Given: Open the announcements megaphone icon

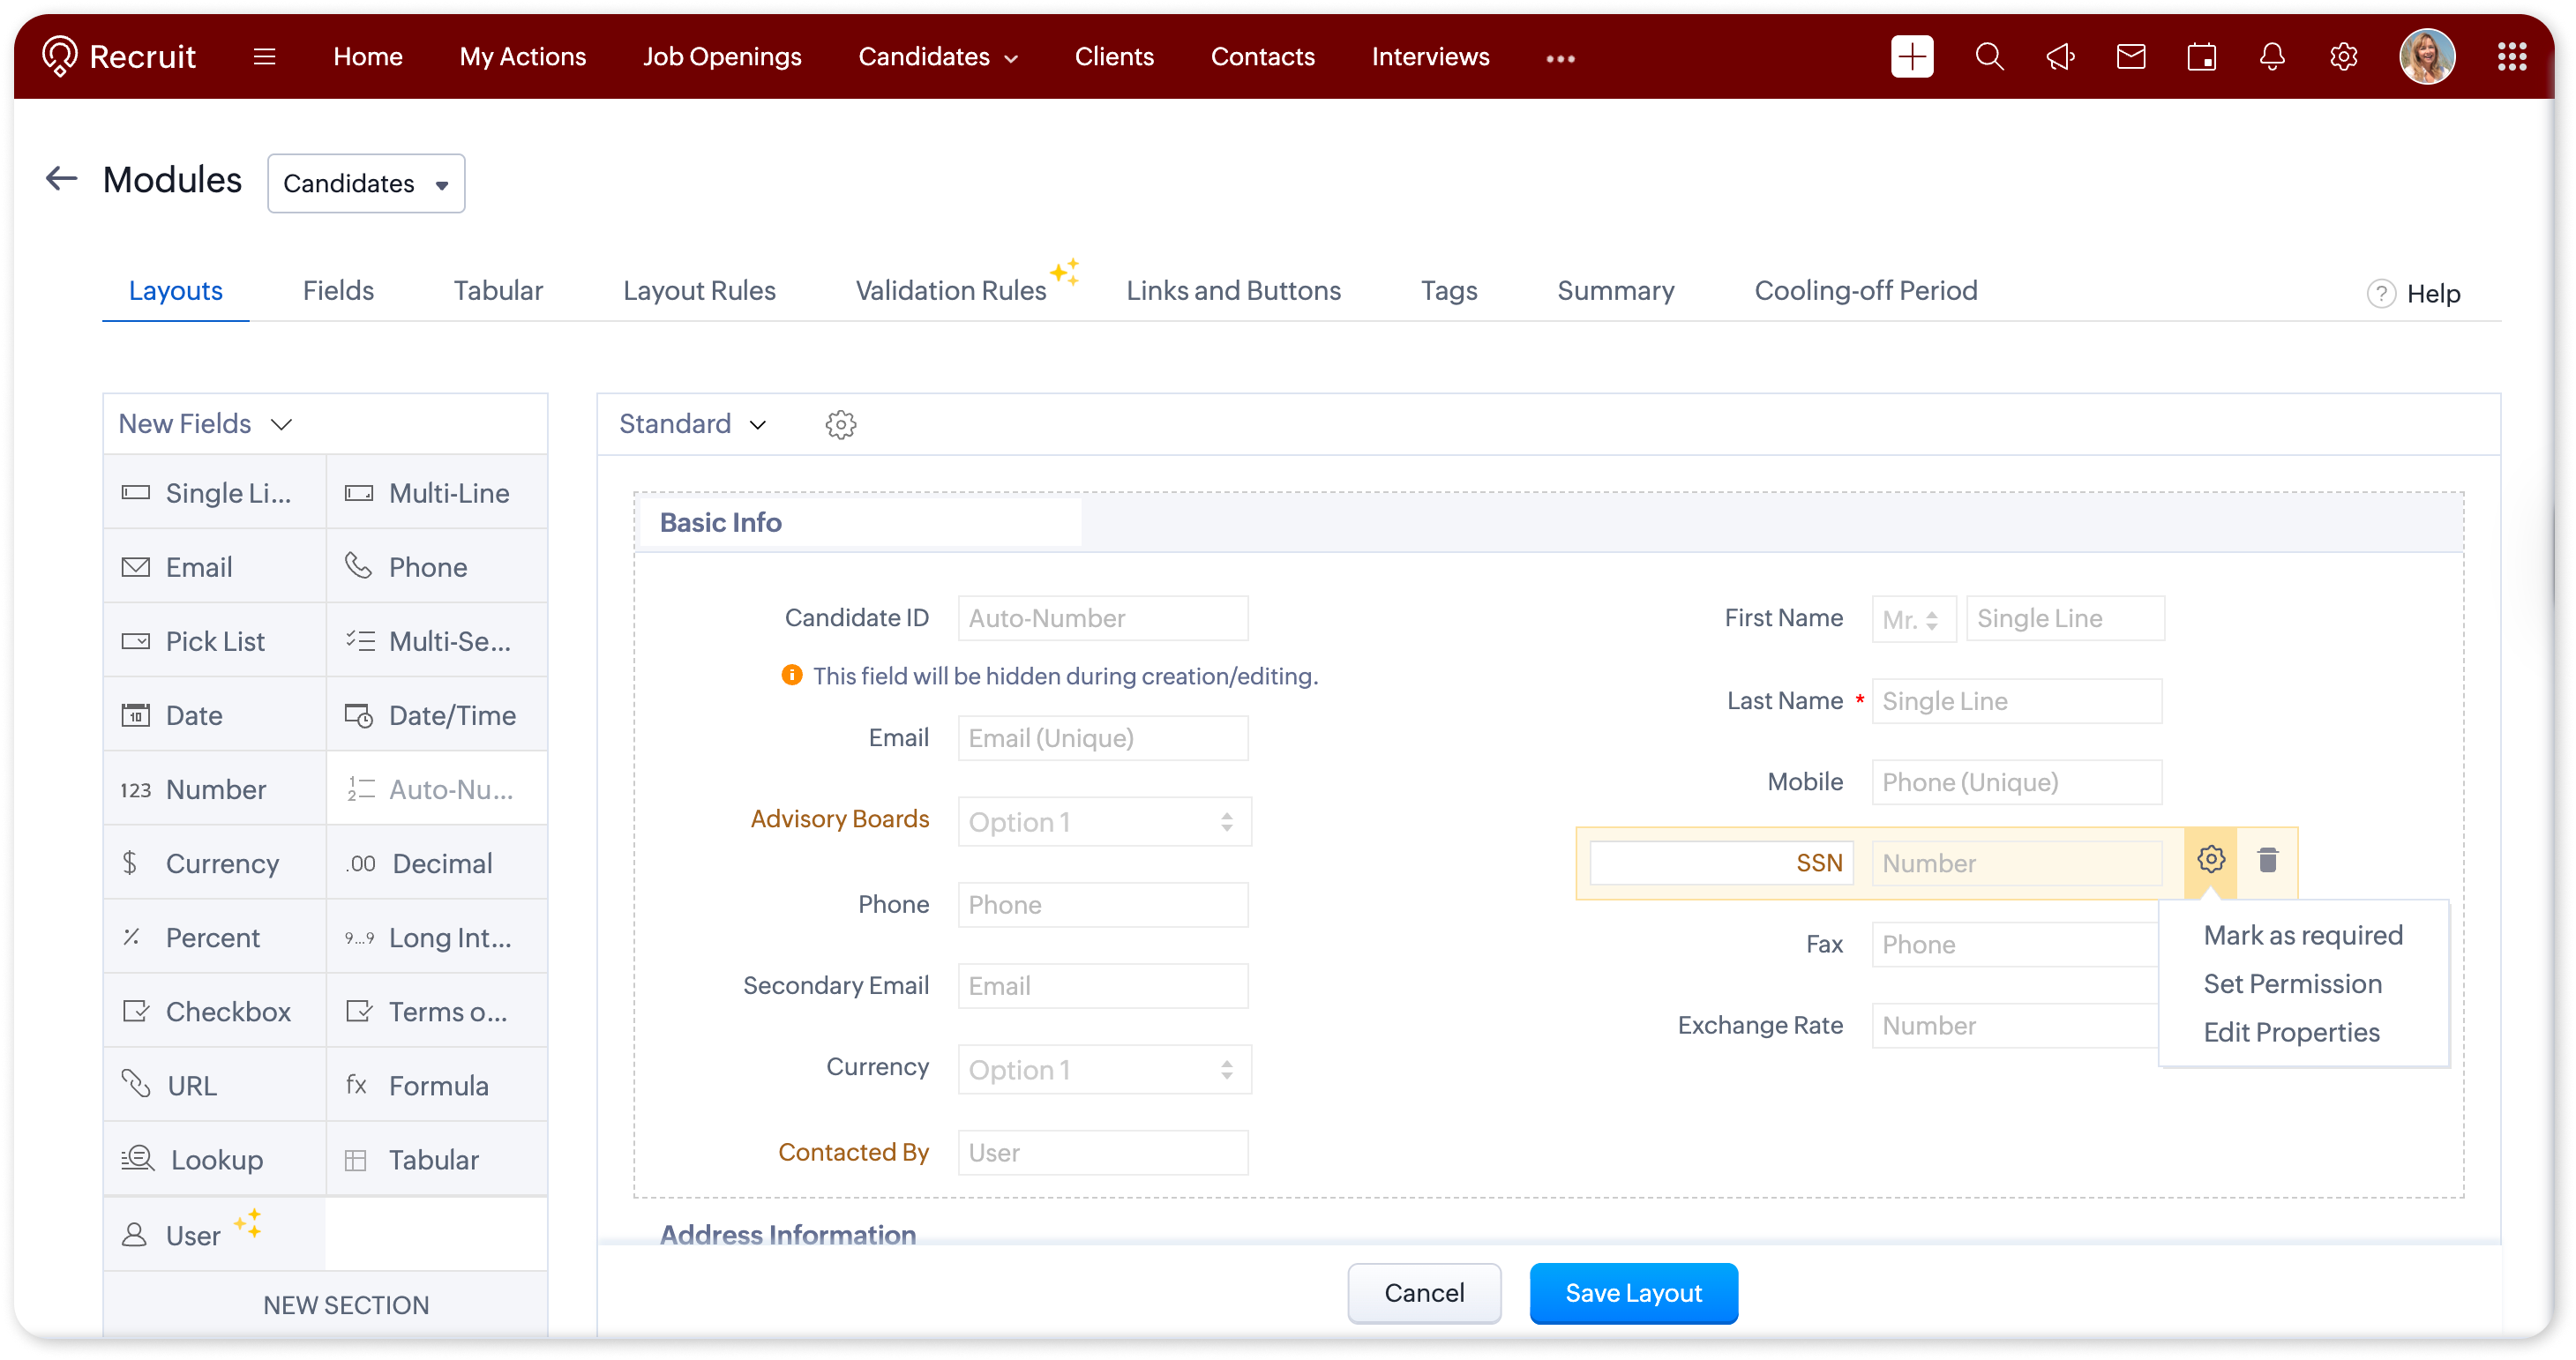Looking at the screenshot, I should click(2060, 57).
